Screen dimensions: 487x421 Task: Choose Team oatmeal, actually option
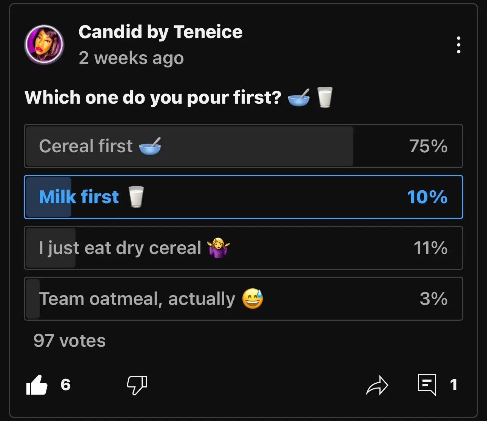point(243,299)
